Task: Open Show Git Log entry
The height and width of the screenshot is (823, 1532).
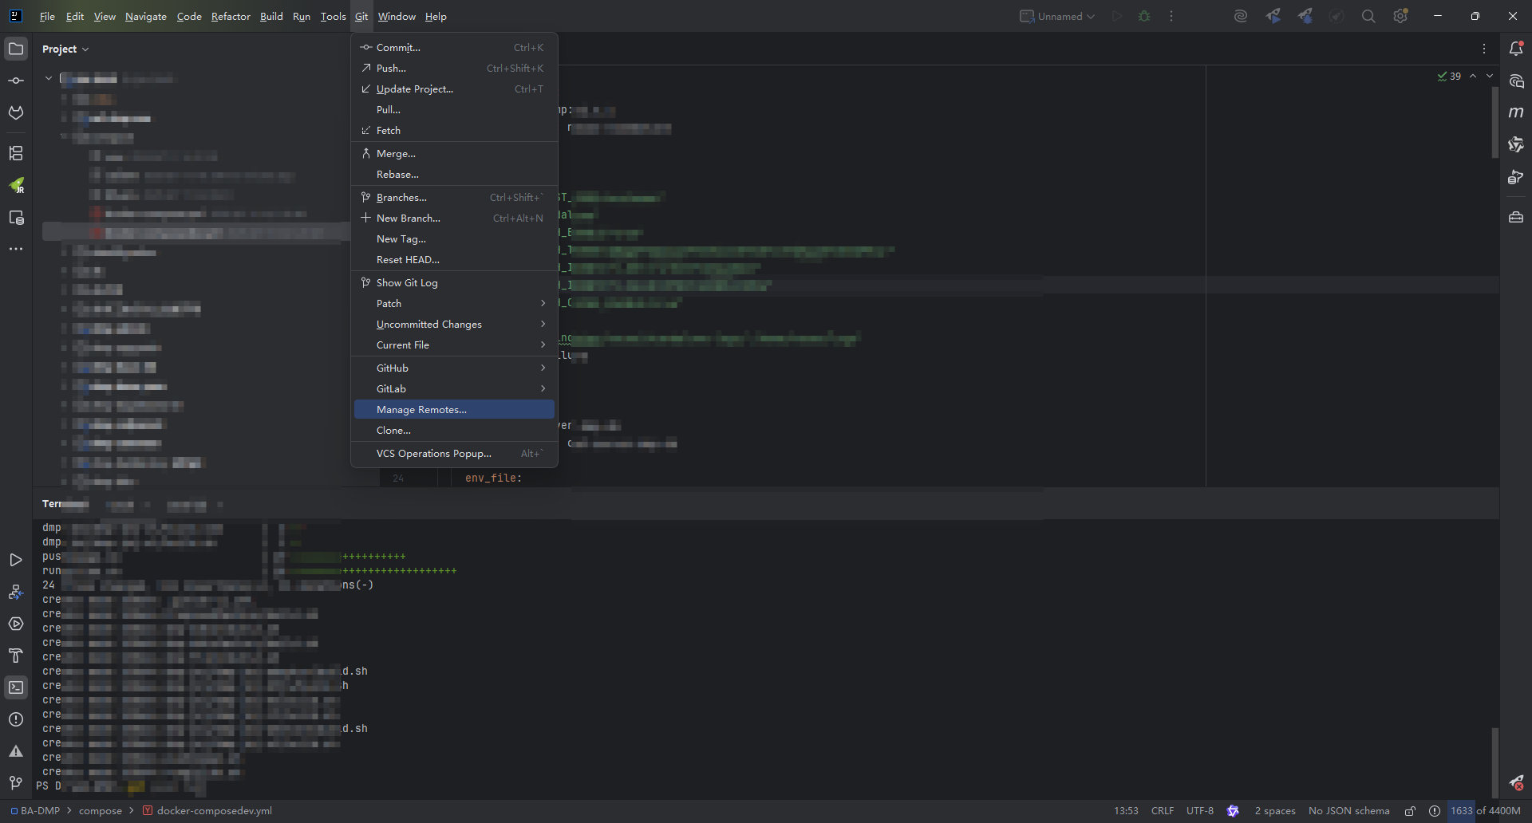Action: 454,282
